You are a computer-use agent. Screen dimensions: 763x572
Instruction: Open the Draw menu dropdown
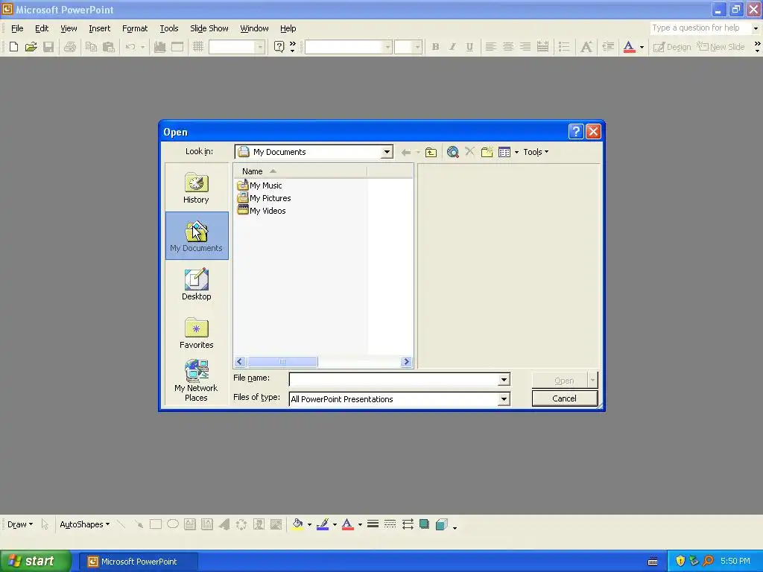pyautogui.click(x=20, y=524)
